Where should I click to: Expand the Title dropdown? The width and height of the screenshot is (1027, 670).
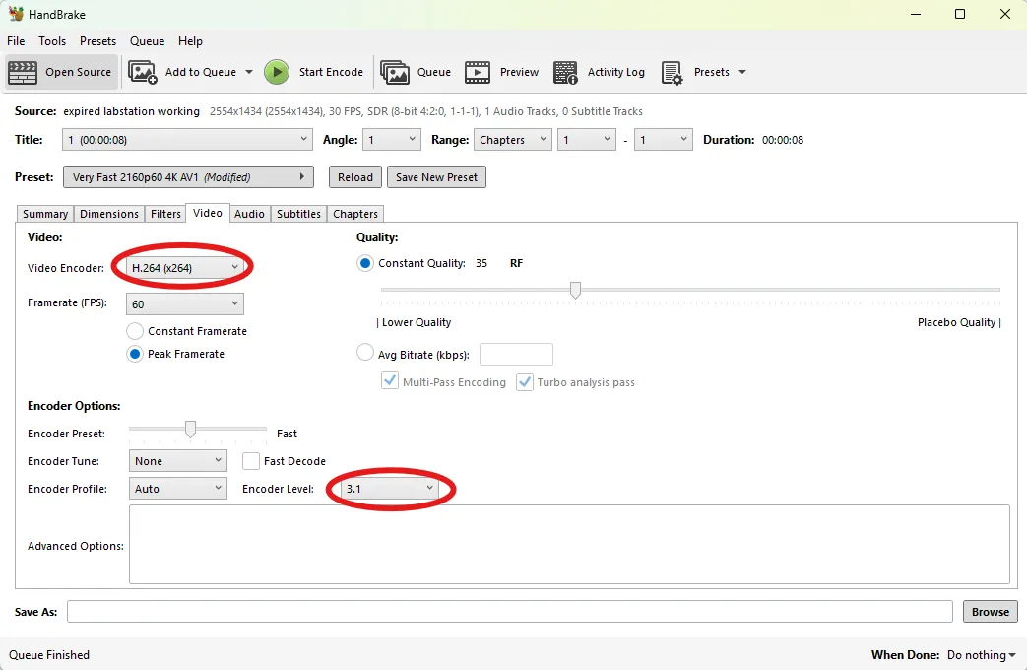[187, 140]
